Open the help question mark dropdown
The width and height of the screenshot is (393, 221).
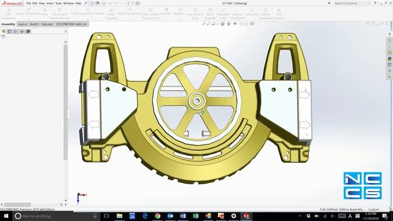pyautogui.click(x=376, y=3)
